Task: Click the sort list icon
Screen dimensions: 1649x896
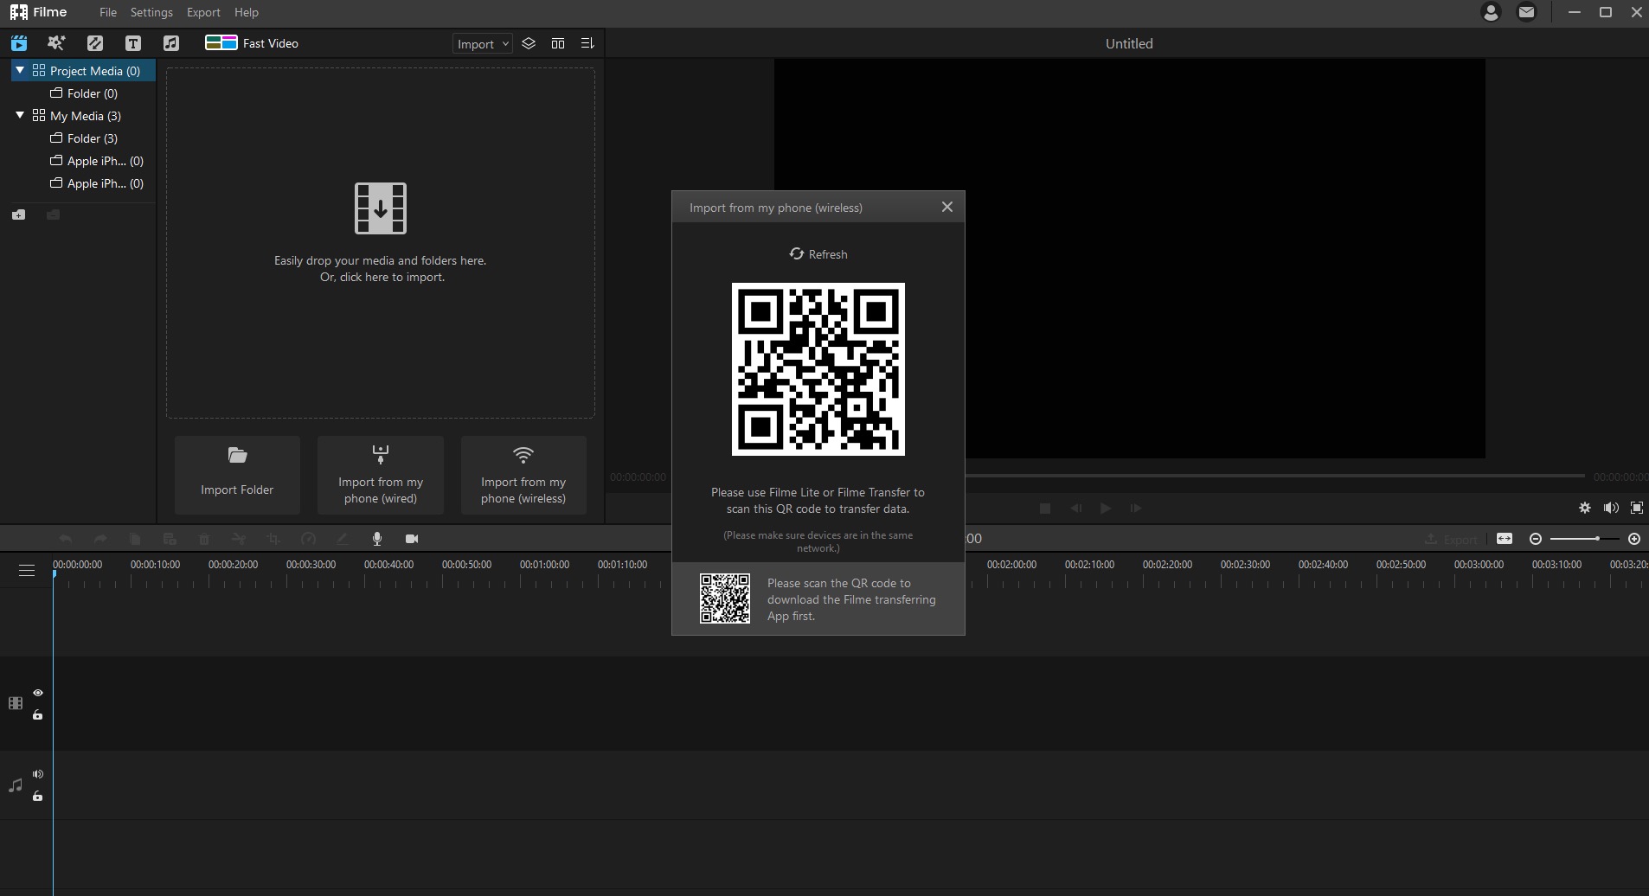Action: coord(587,43)
